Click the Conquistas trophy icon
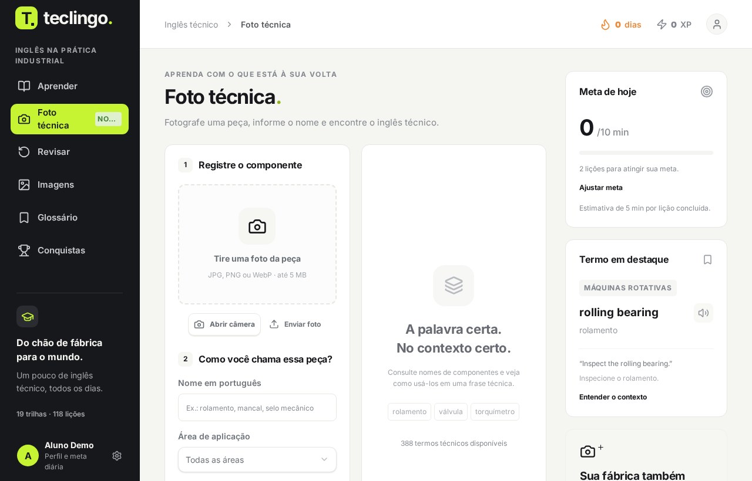Screen dimensions: 752x481 pos(24,250)
